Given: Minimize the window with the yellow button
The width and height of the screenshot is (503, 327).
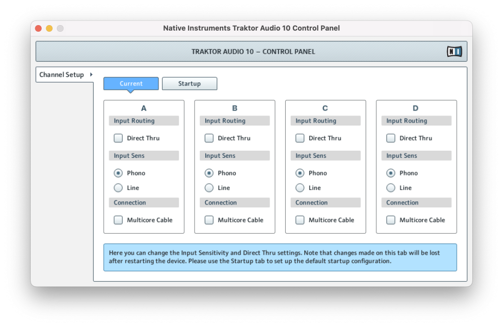Looking at the screenshot, I should [x=49, y=28].
